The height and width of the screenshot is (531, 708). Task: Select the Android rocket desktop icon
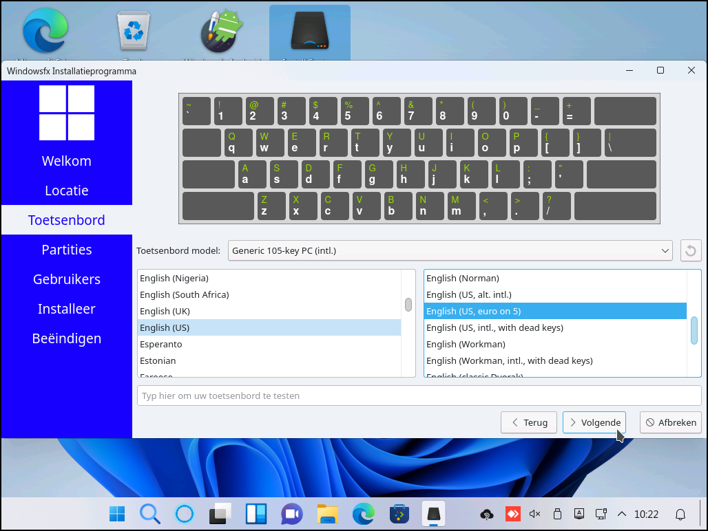pyautogui.click(x=222, y=31)
